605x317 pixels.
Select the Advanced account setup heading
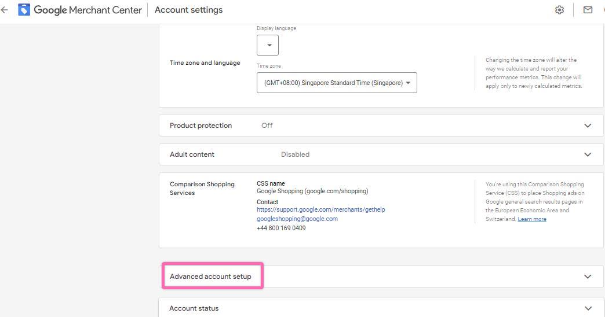(x=210, y=277)
